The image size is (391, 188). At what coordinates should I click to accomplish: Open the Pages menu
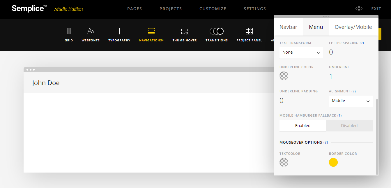(x=135, y=9)
